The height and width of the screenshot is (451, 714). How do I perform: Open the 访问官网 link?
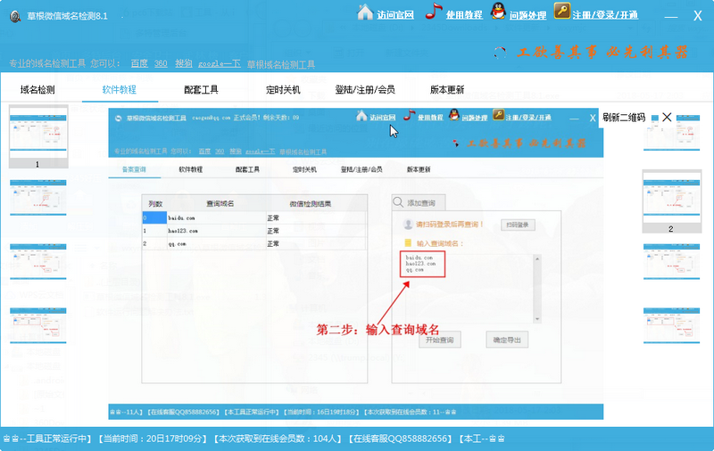pos(394,15)
